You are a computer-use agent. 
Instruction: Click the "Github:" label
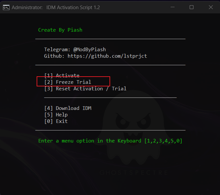click(54, 56)
